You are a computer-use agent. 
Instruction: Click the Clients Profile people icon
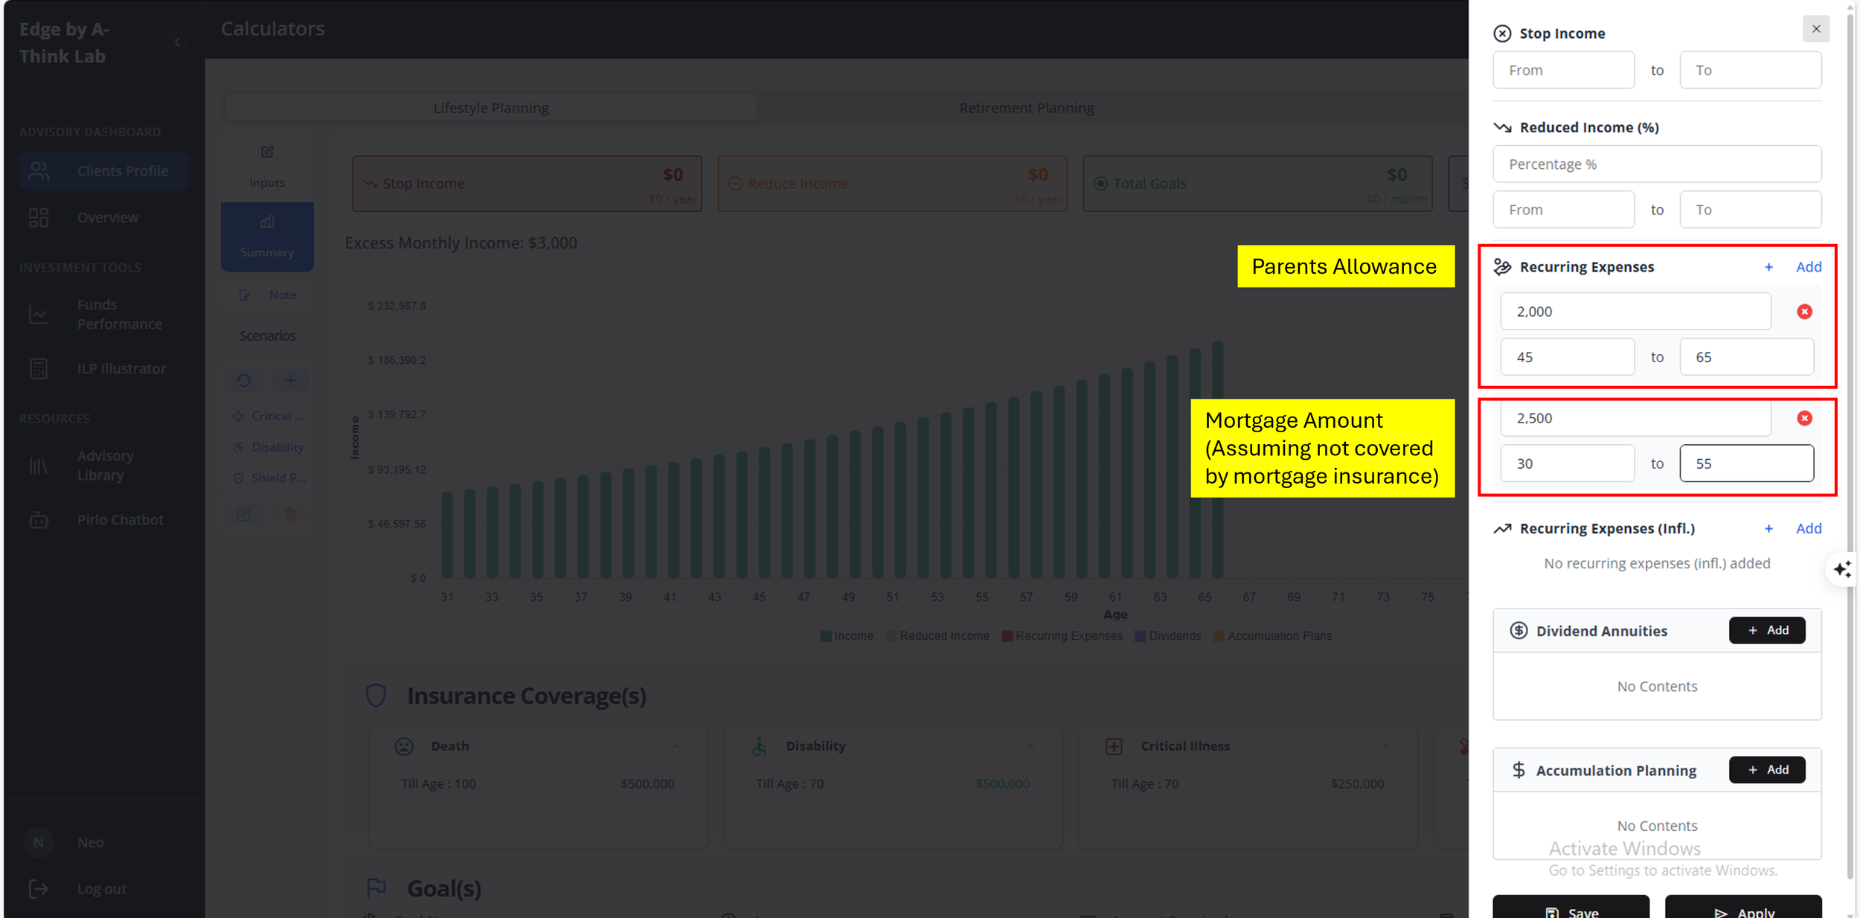pos(39,171)
